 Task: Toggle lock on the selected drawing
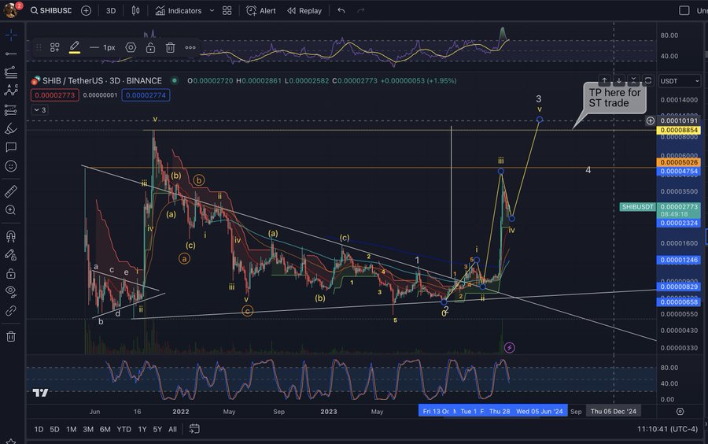[x=150, y=47]
